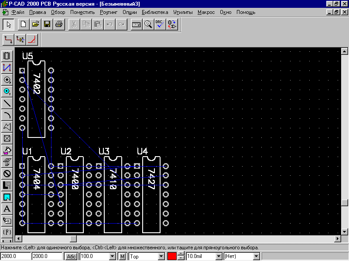The width and height of the screenshot is (349, 261).
Task: Click the red layer color swatch
Action: point(172,256)
